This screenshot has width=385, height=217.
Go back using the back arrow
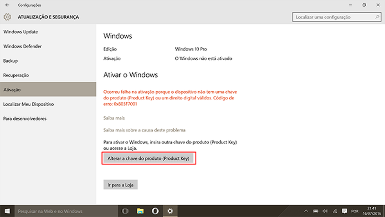7,5
